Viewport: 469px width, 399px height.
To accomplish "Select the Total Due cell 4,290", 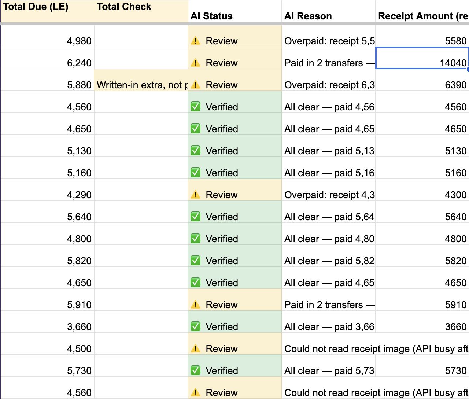I will click(x=47, y=190).
